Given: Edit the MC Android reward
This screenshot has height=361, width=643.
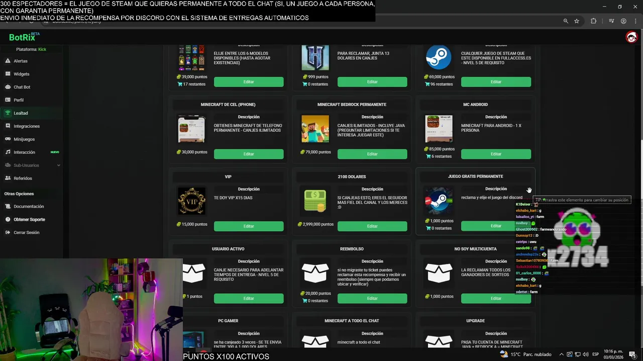Looking at the screenshot, I should 496,154.
